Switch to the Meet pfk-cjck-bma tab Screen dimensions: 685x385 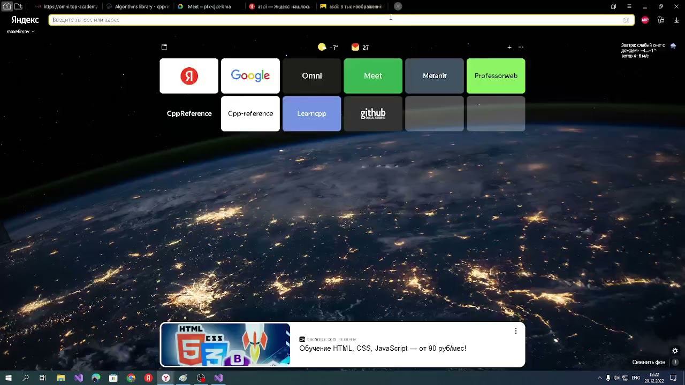pos(209,6)
